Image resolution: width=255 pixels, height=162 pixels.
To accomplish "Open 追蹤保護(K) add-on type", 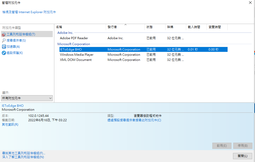I will [x=15, y=53].
